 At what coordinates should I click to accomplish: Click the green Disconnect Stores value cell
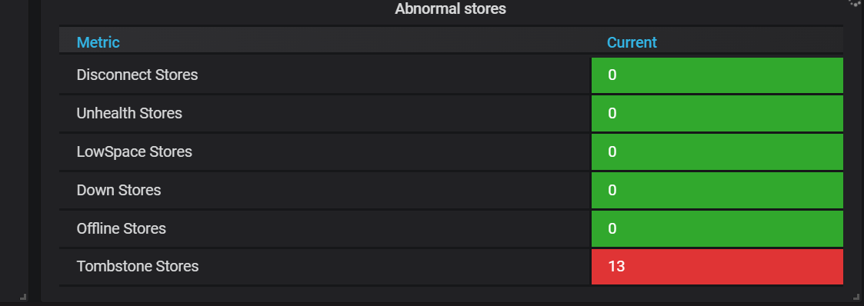(717, 75)
